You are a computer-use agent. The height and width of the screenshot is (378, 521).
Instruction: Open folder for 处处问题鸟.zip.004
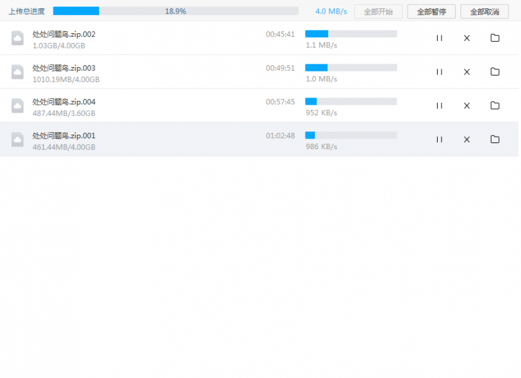[494, 106]
